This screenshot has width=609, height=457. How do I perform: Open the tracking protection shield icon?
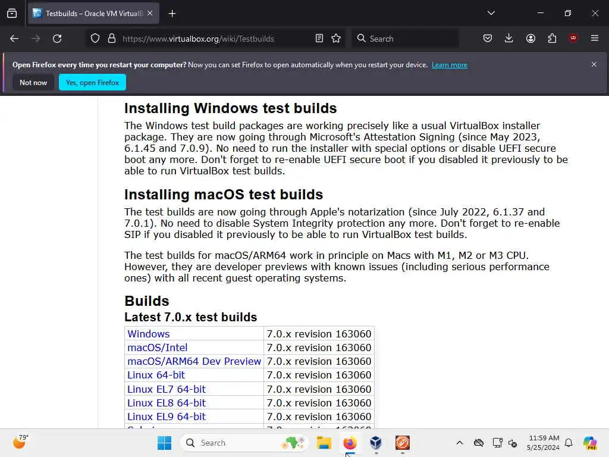pos(95,39)
